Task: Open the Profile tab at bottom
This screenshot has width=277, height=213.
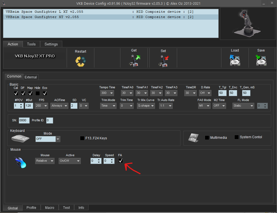Action: [x=31, y=207]
